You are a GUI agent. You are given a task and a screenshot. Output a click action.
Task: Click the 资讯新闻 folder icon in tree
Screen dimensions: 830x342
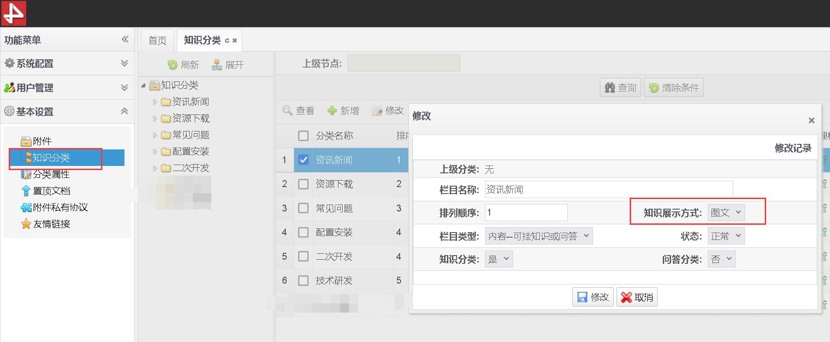pos(166,102)
